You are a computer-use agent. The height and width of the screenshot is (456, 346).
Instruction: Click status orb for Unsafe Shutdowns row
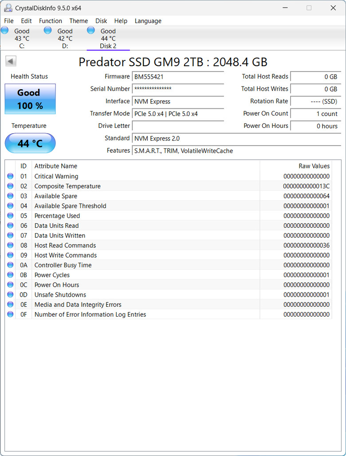tap(11, 294)
